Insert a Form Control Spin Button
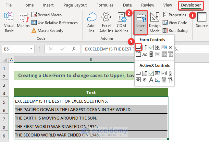Viewport: 209px width, 142px height. pos(158,48)
